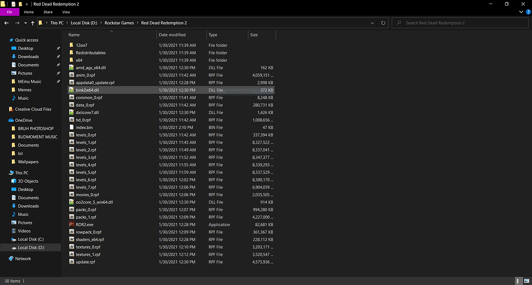Navigate to Local Disk (D:) breadcrumb
This screenshot has height=285, width=532.
point(84,23)
